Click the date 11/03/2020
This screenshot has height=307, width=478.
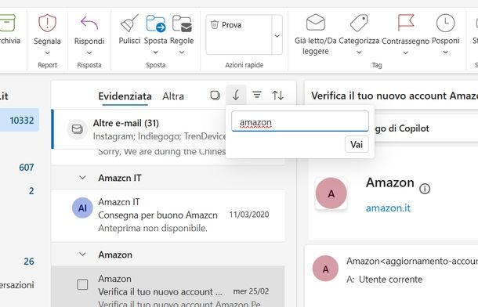(249, 215)
